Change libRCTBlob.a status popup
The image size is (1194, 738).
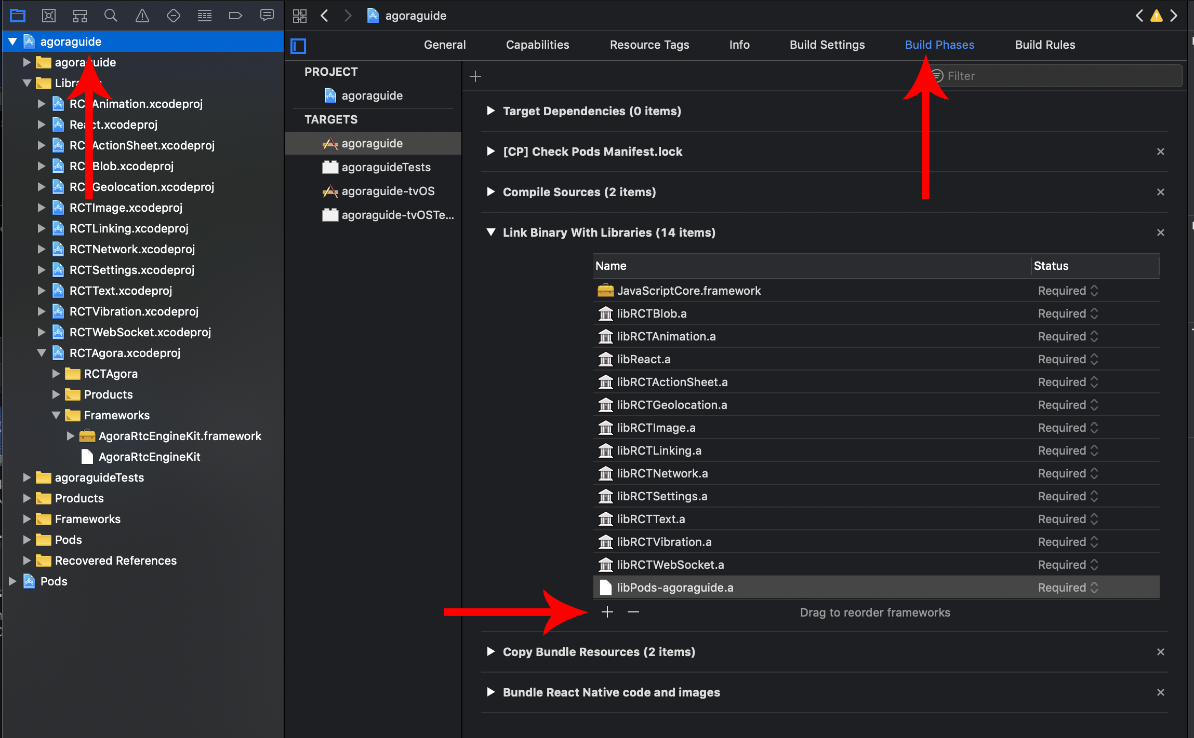(1068, 313)
